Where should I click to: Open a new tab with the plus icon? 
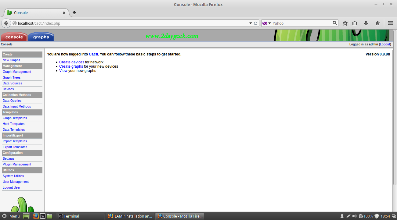(74, 13)
